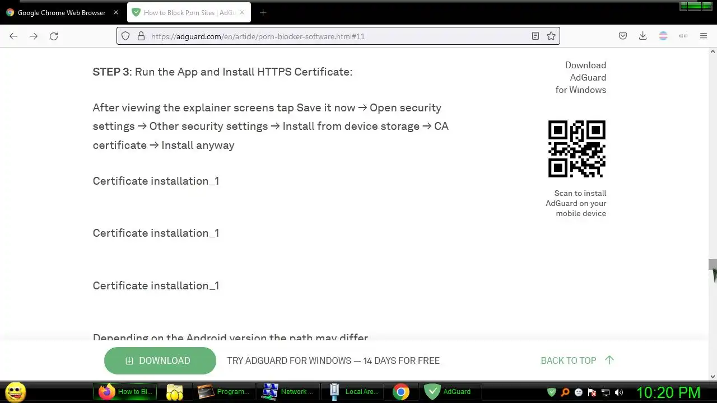This screenshot has width=717, height=403.
Task: Bookmark this page with the star
Action: tap(551, 36)
